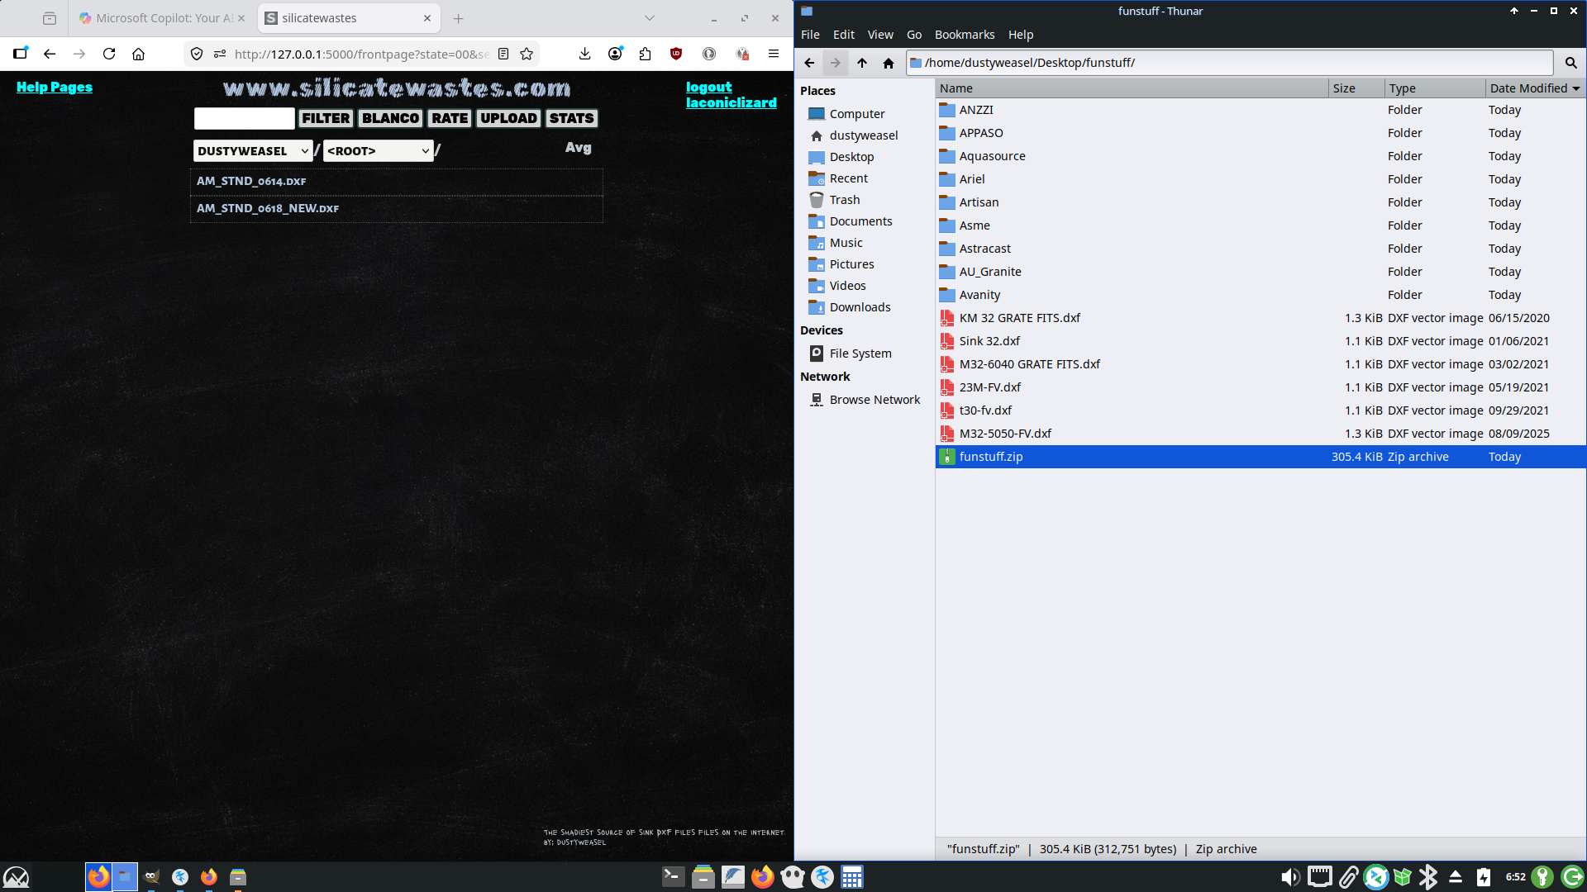Go to parent folder in Thunar
This screenshot has width=1587, height=892.
(862, 63)
